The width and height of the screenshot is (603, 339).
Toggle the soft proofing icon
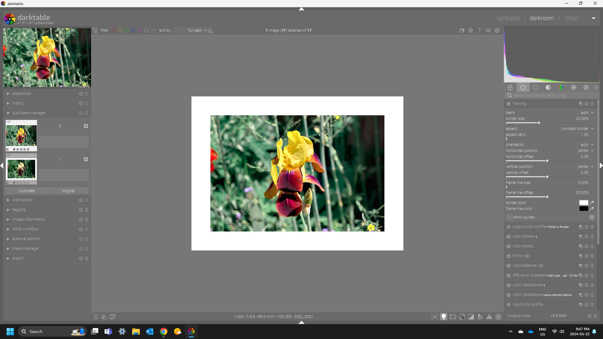coord(480,317)
